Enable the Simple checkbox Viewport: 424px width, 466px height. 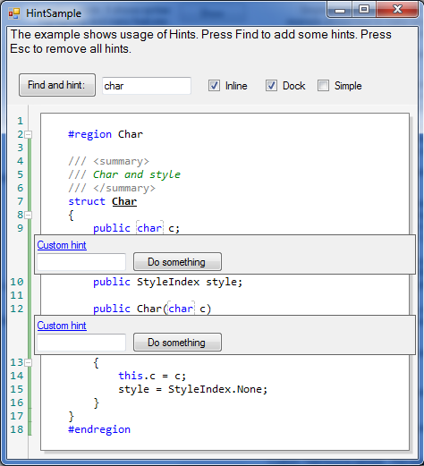pyautogui.click(x=324, y=86)
